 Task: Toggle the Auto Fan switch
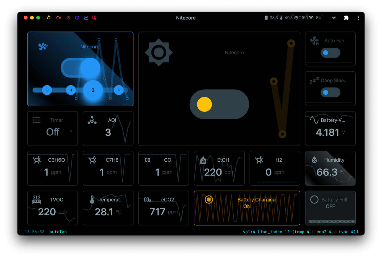pos(330,53)
